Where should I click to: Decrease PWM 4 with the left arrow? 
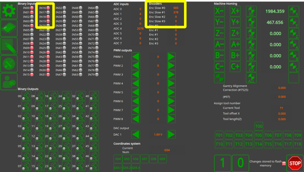(136, 83)
